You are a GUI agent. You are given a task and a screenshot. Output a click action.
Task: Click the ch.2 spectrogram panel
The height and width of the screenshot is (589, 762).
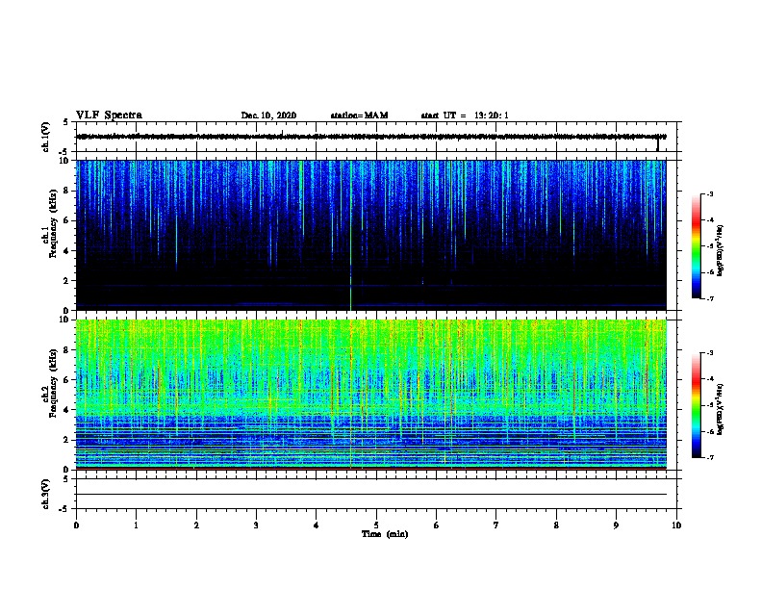click(x=371, y=395)
